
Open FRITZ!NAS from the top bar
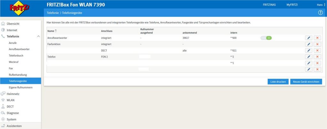point(269,5)
